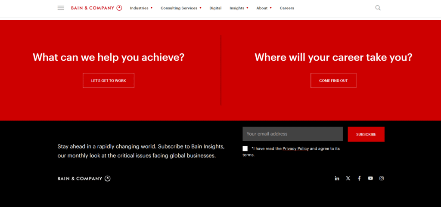The width and height of the screenshot is (441, 207).
Task: Click the 'Stay ahead in a rapidly changing world' text
Action: [141, 151]
